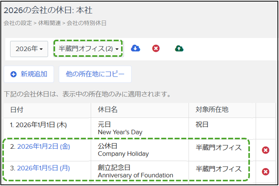279x186 pixels.
Task: Click the blue plus icon beside 新規追加
Action: tap(14, 74)
